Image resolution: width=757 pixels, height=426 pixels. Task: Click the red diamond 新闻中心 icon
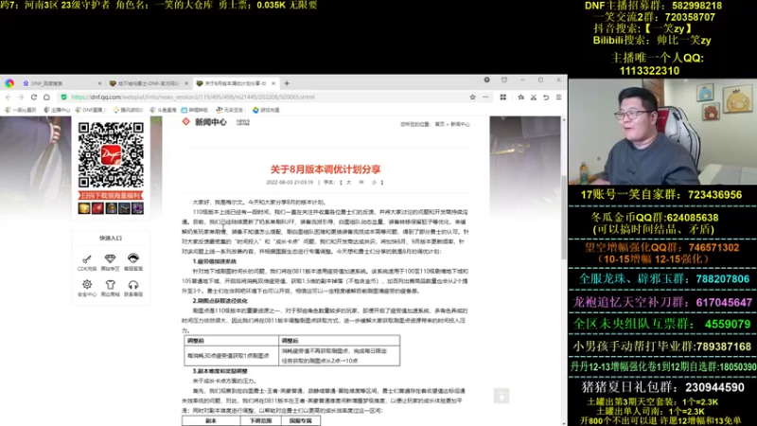click(x=185, y=122)
